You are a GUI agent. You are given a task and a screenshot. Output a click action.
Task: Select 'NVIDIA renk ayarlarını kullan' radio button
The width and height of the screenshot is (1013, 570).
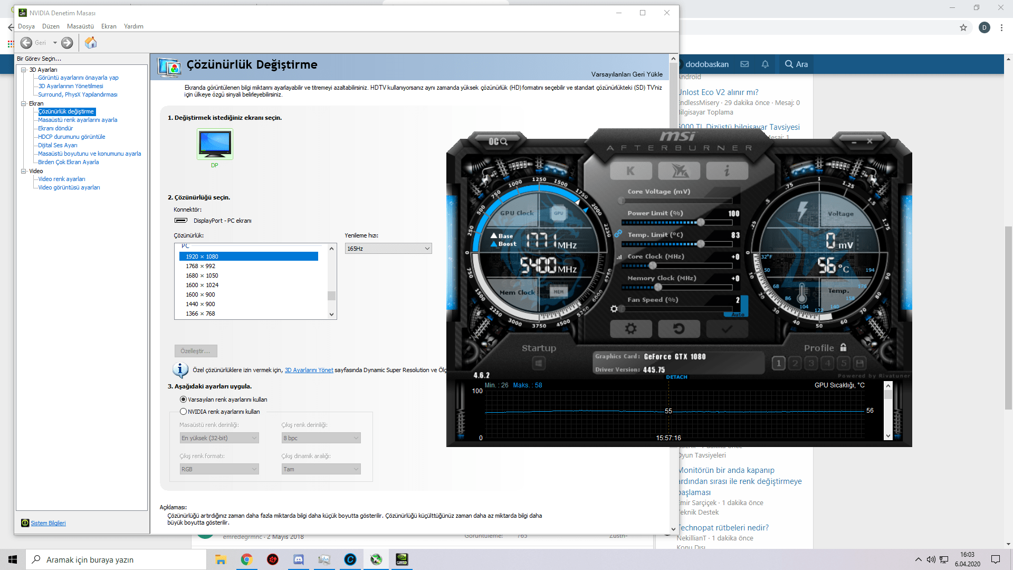tap(183, 412)
